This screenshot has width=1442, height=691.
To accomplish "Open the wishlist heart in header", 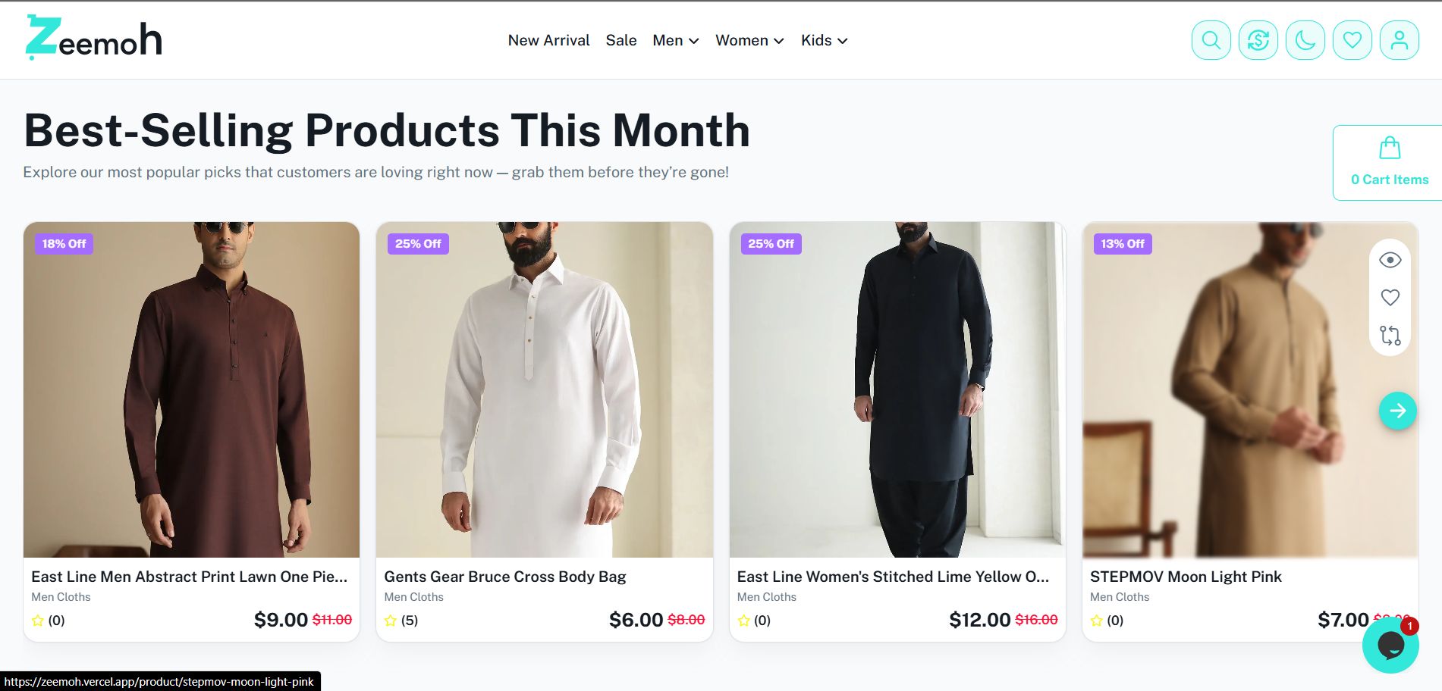I will click(1352, 40).
